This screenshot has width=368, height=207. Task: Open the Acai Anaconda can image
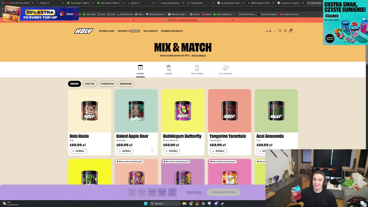pos(276,111)
